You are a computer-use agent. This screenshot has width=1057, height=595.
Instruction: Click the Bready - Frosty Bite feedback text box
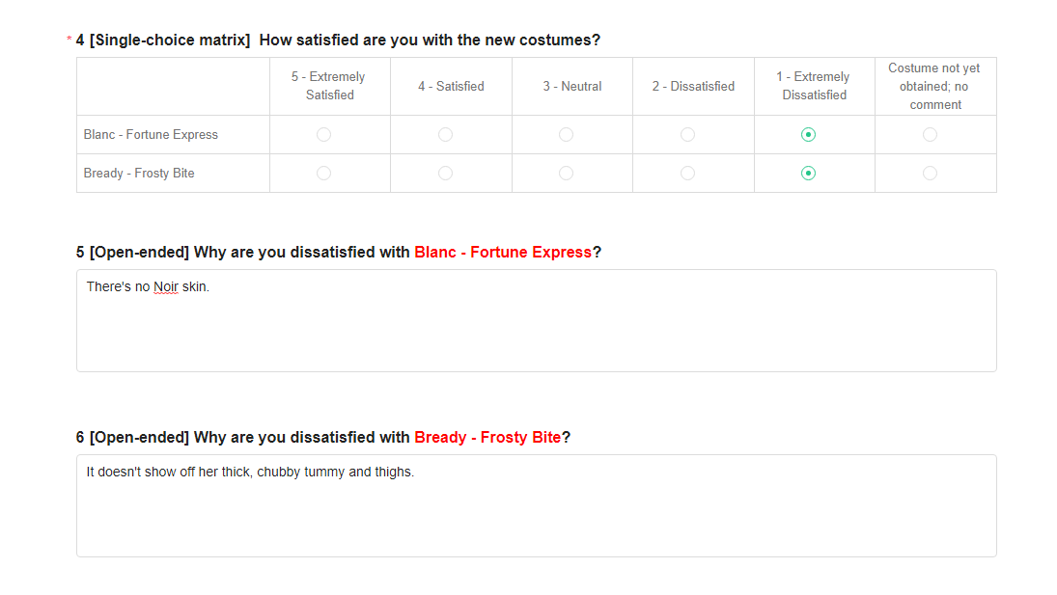[x=536, y=513]
